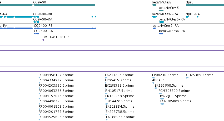
Task: Select the GH25365.5prime EST feature
Action: click(x=205, y=78)
